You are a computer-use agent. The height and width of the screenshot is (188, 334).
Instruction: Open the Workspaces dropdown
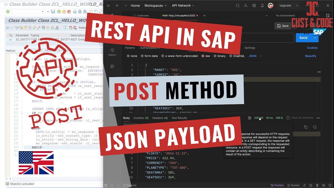pos(156,5)
